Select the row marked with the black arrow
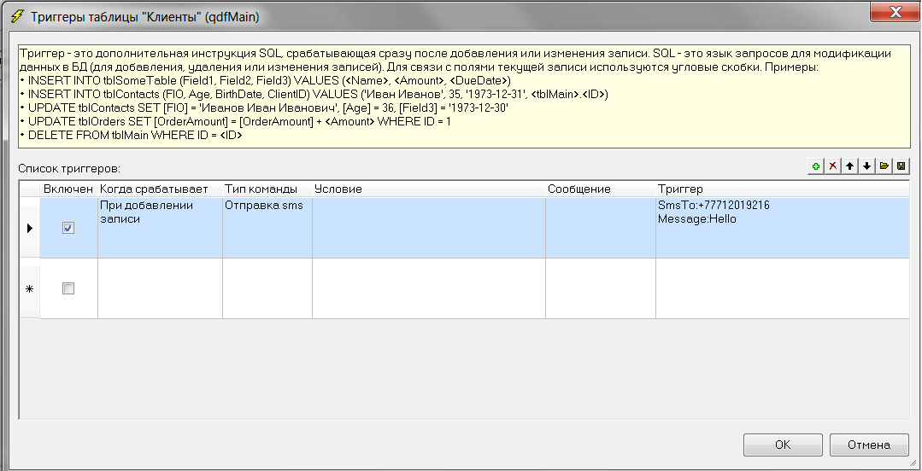This screenshot has width=922, height=471. [x=30, y=228]
